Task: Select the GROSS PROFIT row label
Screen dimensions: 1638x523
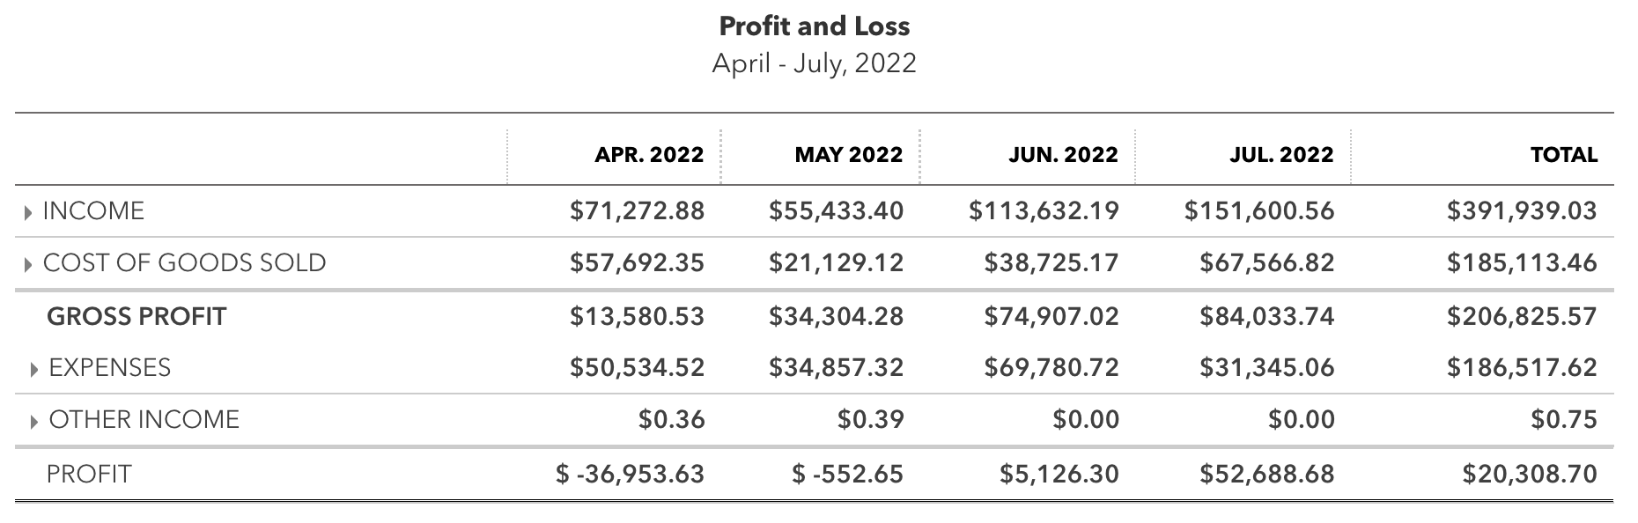Action: point(136,317)
